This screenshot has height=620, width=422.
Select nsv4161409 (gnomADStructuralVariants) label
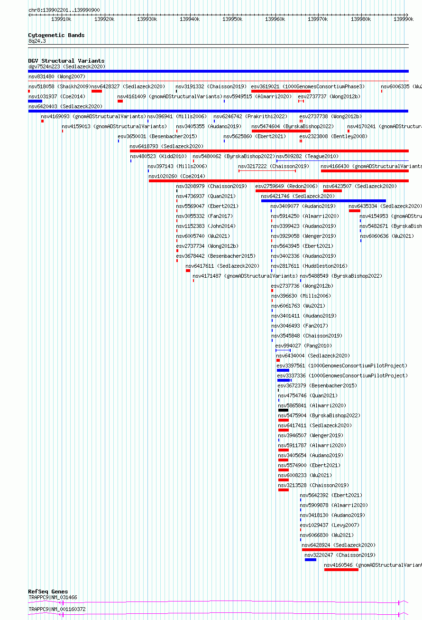coord(170,96)
